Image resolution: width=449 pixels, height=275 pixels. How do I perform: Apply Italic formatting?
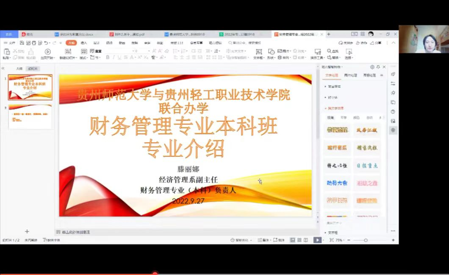[x=114, y=58]
